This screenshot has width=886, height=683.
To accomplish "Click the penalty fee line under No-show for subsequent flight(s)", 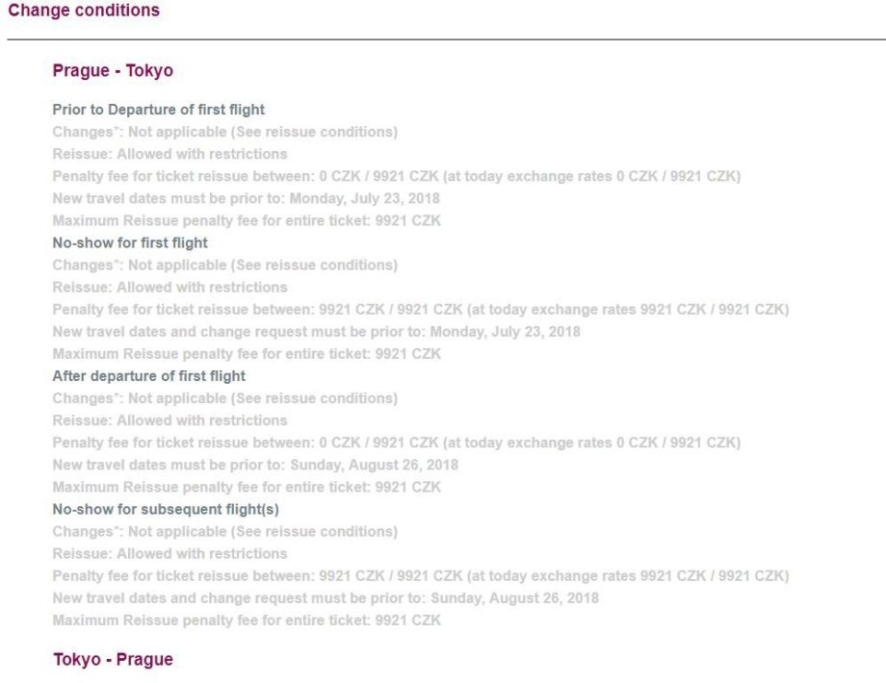I will (x=420, y=576).
